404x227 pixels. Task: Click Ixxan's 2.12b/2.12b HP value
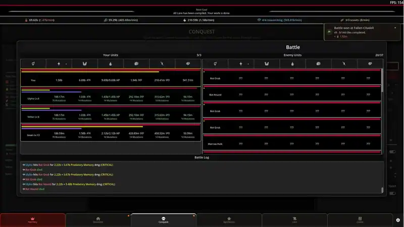(x=111, y=133)
